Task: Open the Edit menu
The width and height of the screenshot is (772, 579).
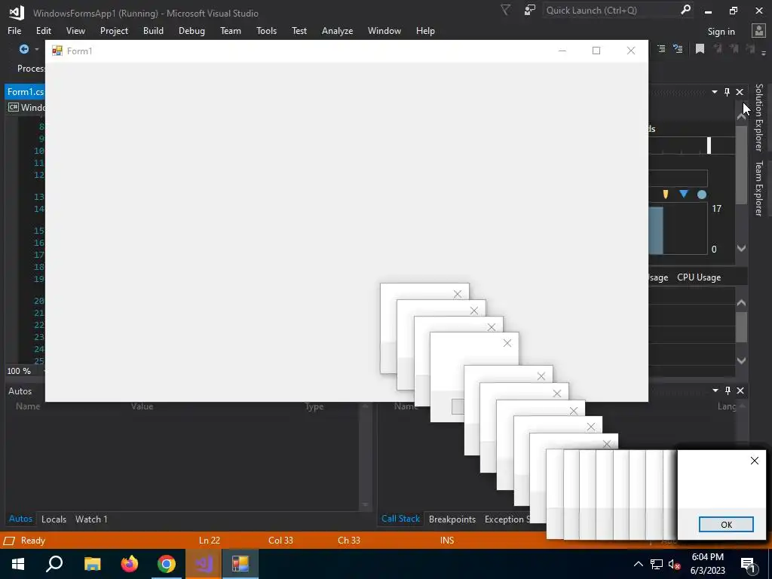Action: (43, 30)
